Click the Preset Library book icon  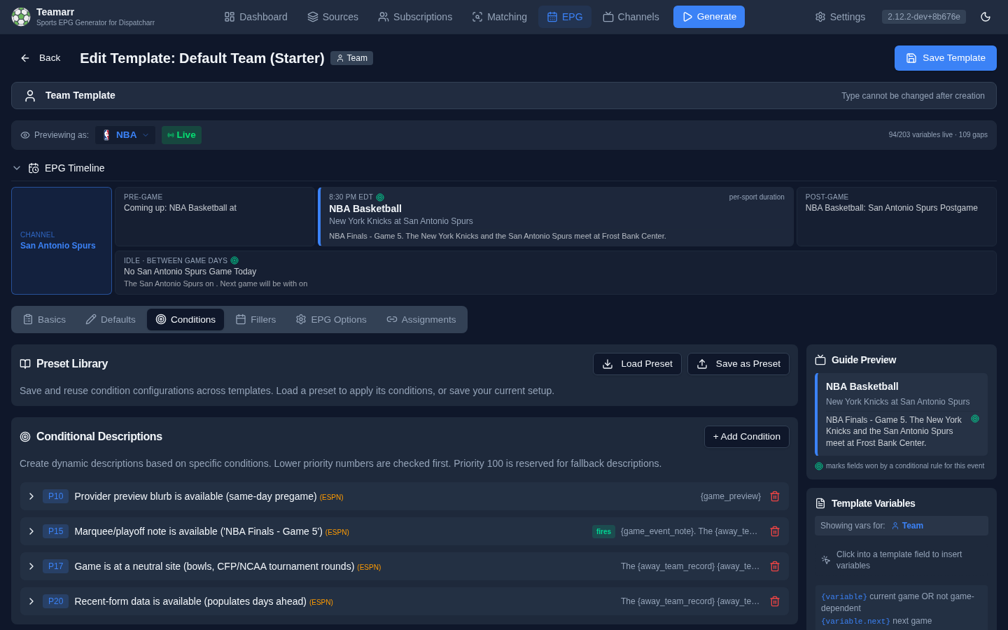pyautogui.click(x=25, y=364)
